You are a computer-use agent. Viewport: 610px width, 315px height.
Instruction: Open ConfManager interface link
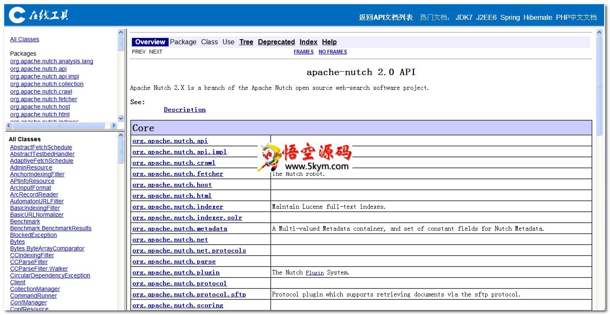tap(29, 302)
